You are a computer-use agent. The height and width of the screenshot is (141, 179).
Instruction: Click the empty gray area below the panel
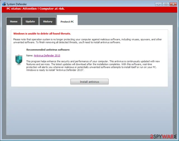click(x=89, y=111)
